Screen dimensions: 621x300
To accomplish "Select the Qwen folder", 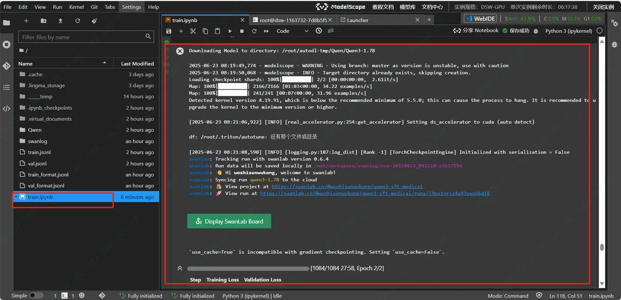I will (86, 130).
